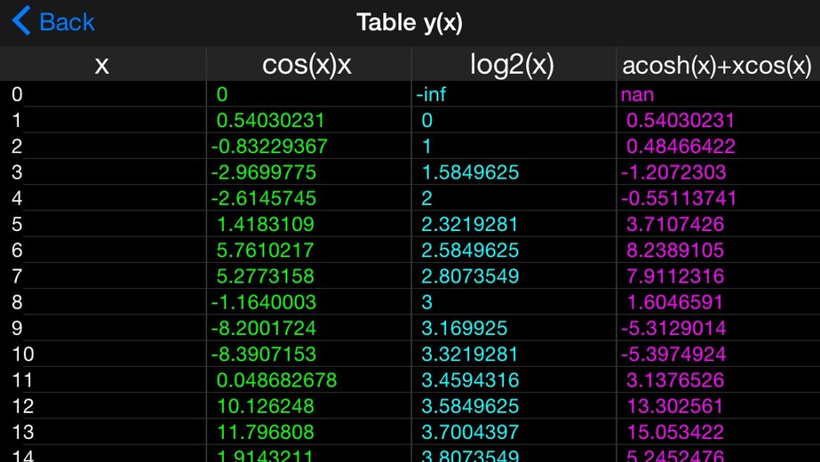The width and height of the screenshot is (820, 462).
Task: Tap the blue Back chevron icon
Action: click(21, 21)
